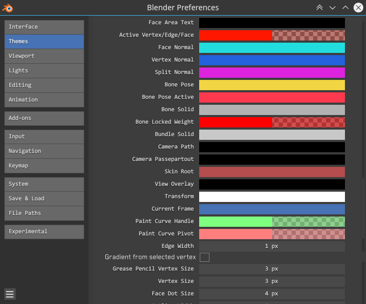This screenshot has width=366, height=304.
Task: Open the Save & Load section
Action: (44, 199)
